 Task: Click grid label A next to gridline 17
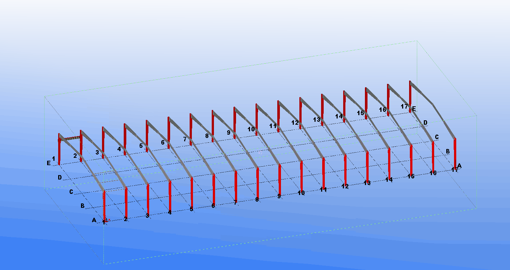click(x=459, y=166)
